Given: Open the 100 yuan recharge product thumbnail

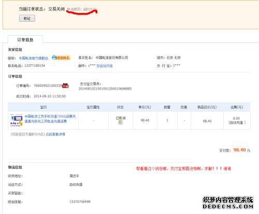Looking at the screenshot, I should click(16, 120).
